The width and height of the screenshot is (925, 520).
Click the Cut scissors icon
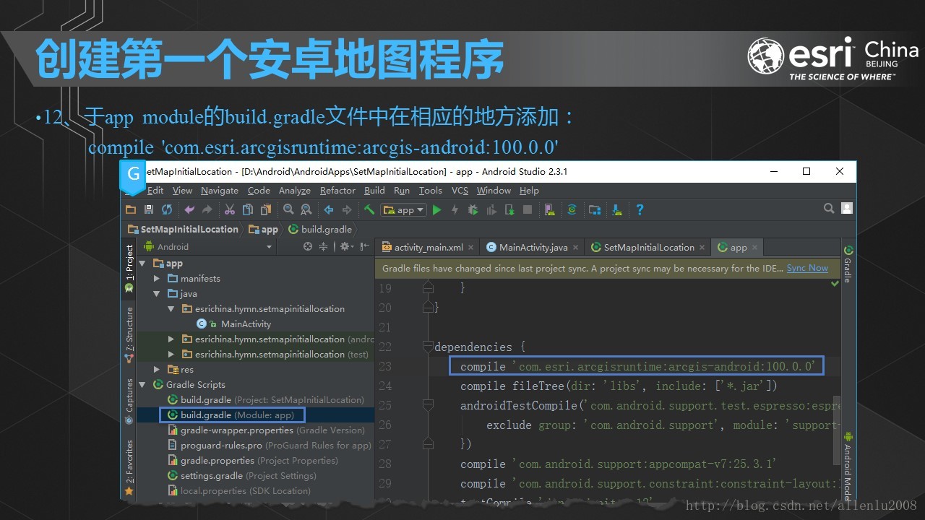point(230,210)
